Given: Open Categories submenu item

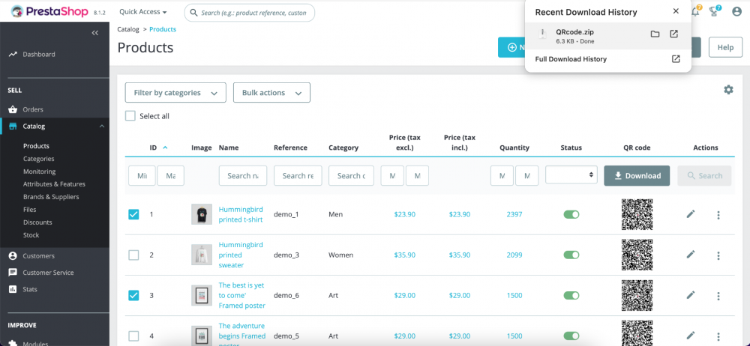Looking at the screenshot, I should (39, 159).
